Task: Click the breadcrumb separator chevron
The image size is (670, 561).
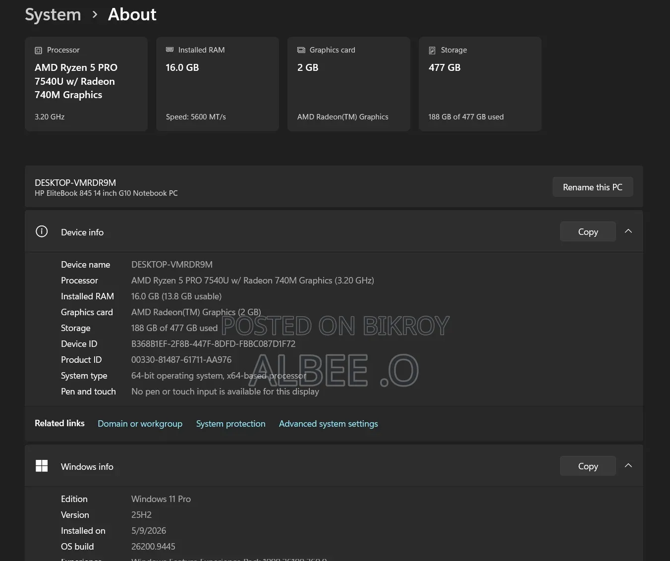Action: click(95, 15)
